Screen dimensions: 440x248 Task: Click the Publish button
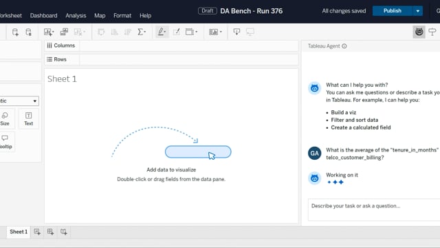tap(393, 11)
